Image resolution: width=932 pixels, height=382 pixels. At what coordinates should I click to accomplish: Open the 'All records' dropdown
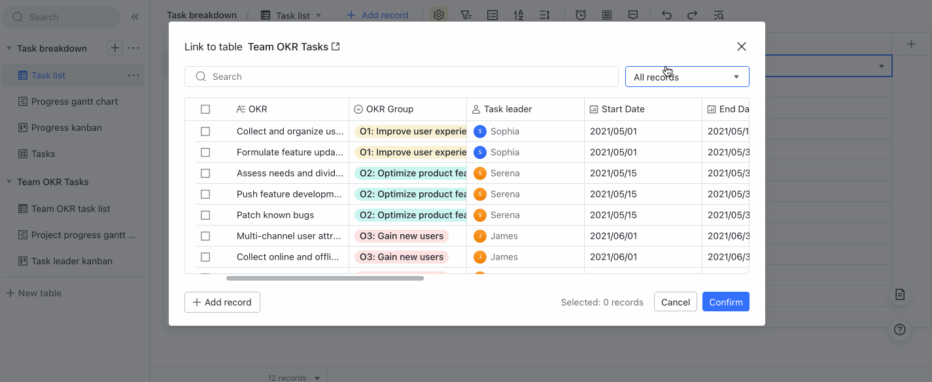tap(687, 77)
